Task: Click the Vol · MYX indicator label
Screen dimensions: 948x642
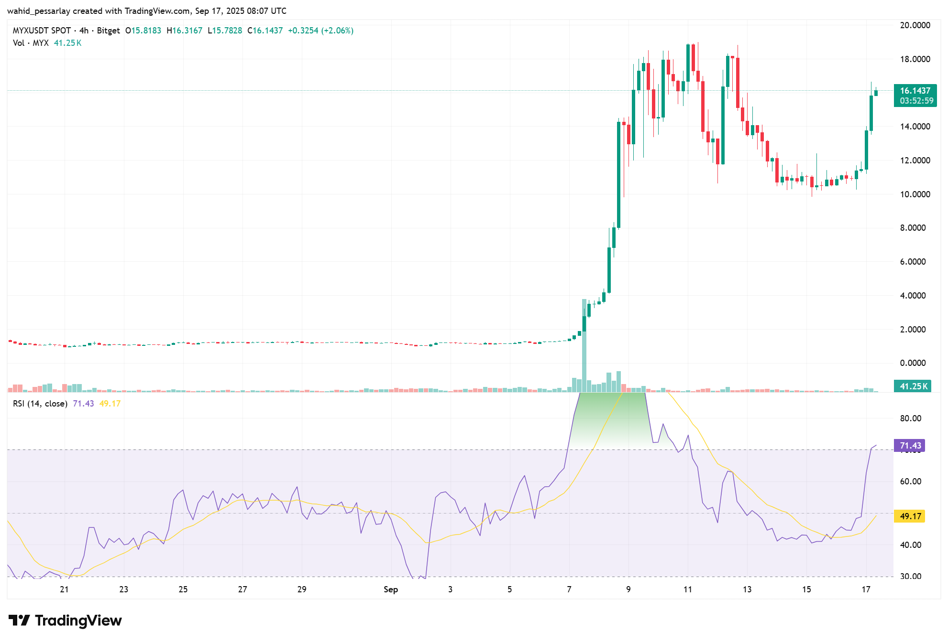Action: coord(31,43)
